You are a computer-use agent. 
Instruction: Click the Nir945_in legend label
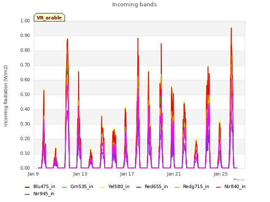coord(44,194)
